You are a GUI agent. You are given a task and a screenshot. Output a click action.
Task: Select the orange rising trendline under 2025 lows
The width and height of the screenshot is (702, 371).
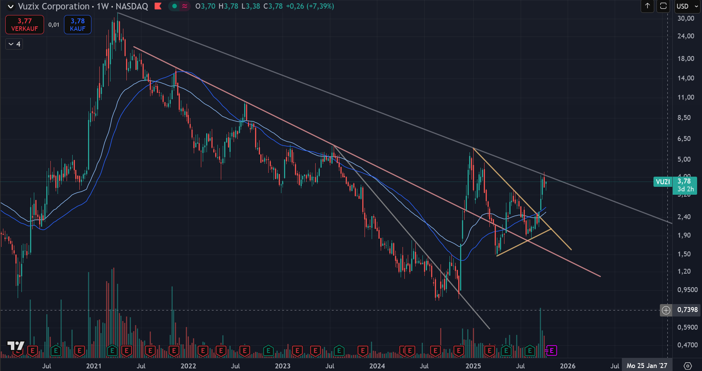coord(524,242)
